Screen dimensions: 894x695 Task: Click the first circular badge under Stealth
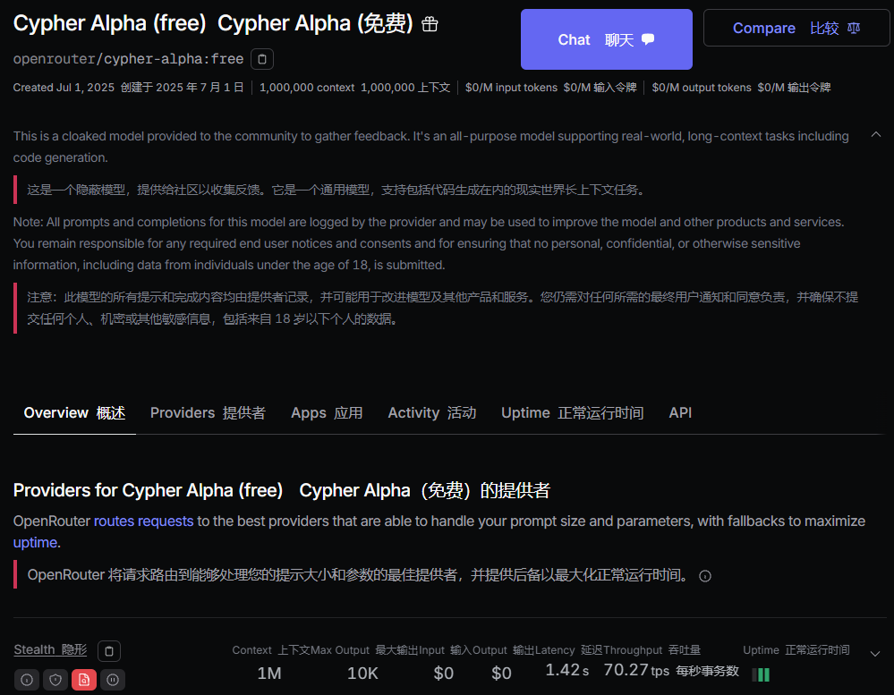coord(27,680)
